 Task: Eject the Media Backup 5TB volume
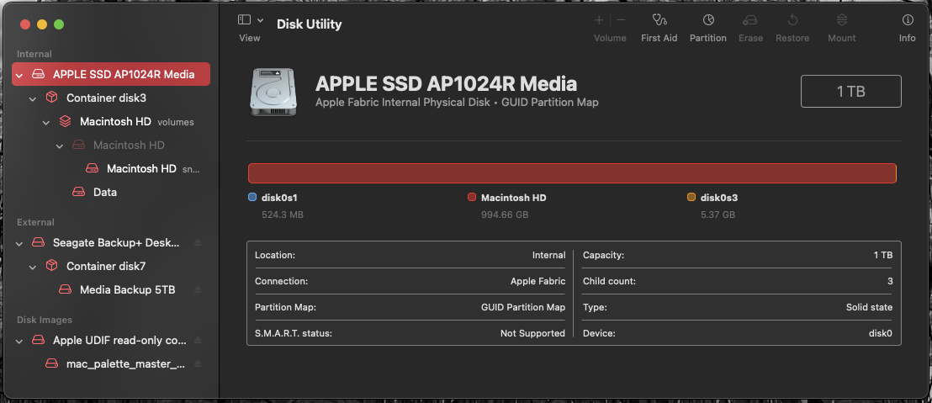pos(198,289)
